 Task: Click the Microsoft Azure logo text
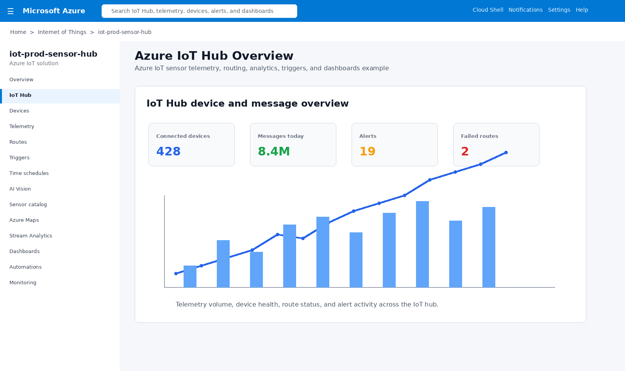(54, 11)
